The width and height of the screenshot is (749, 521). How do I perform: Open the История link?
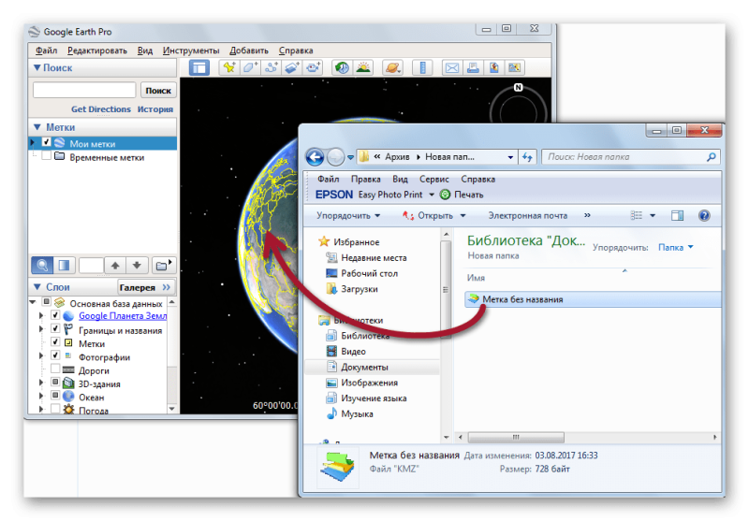click(154, 109)
